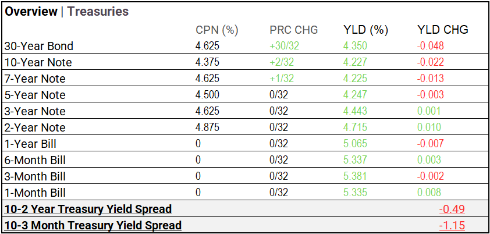Select the 10-Year Note row label
490x234 pixels.
click(x=38, y=62)
